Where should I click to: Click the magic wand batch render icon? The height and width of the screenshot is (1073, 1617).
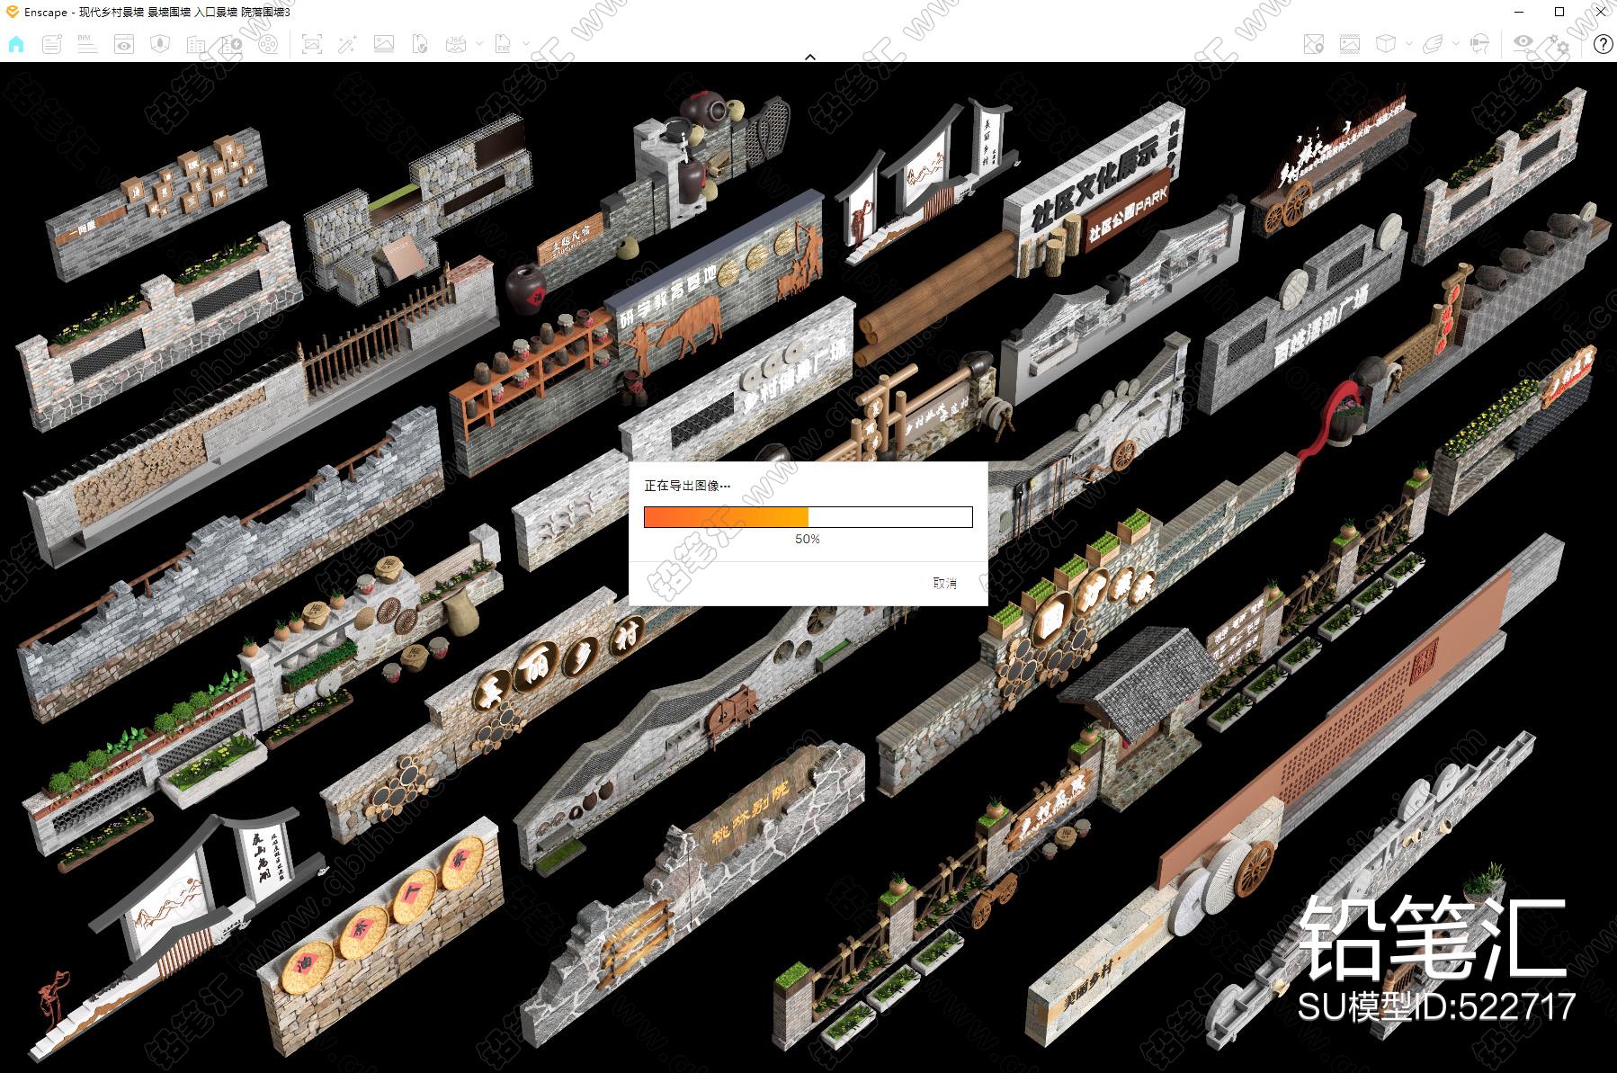pyautogui.click(x=347, y=44)
